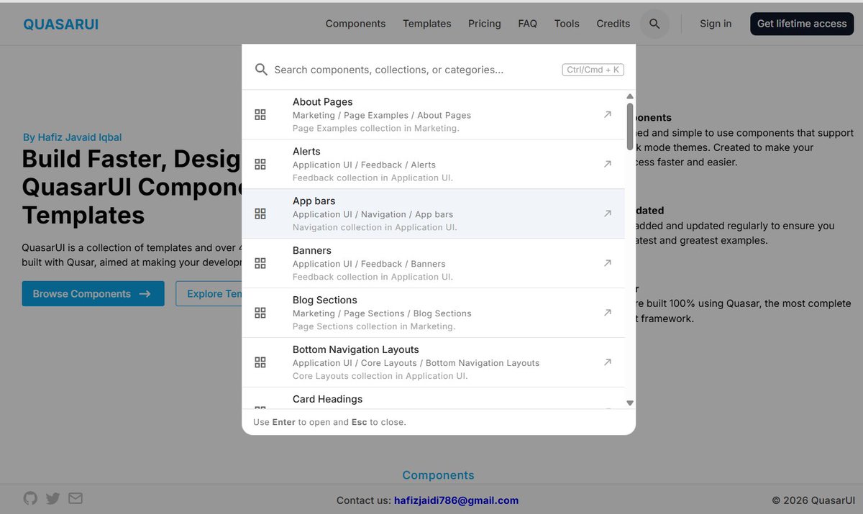Click the search magnifier icon in navbar
Viewport: 863px width, 514px height.
click(x=654, y=24)
